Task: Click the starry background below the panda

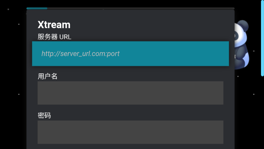Action: coord(249,106)
